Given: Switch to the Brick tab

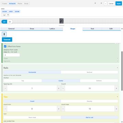Looking at the screenshot, I should [26, 3].
